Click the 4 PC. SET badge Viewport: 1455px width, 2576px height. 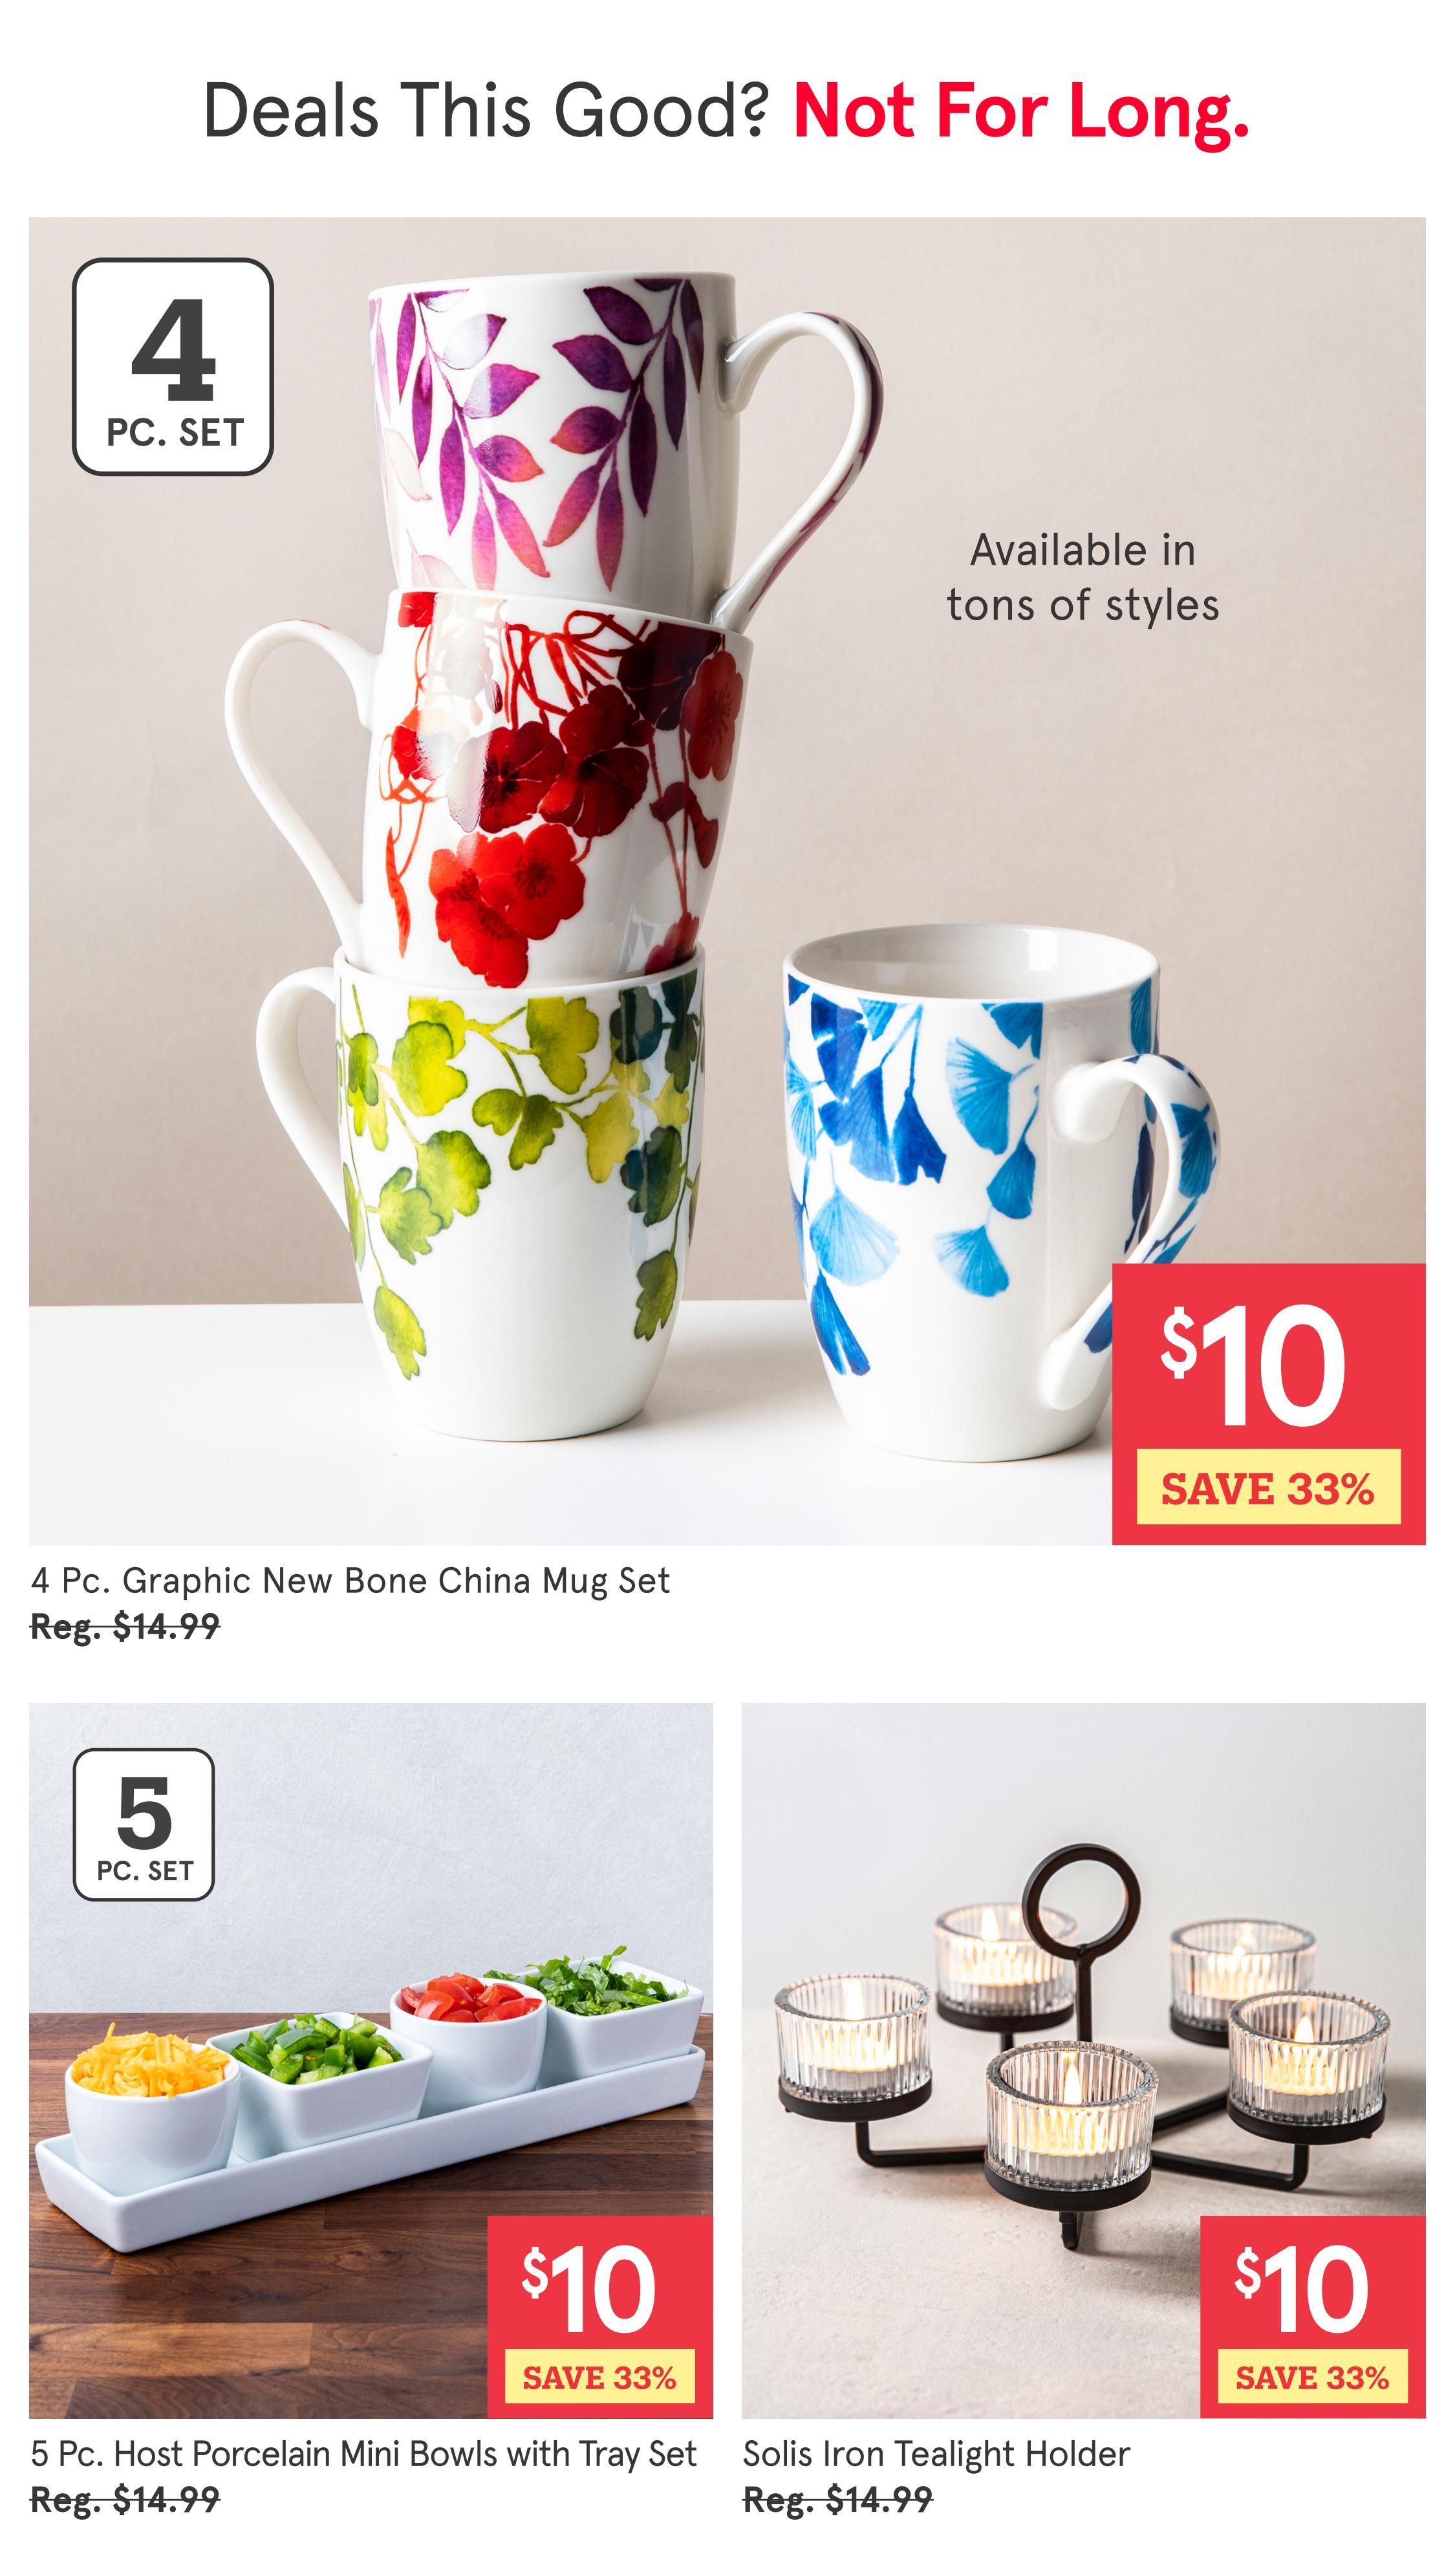[x=173, y=367]
